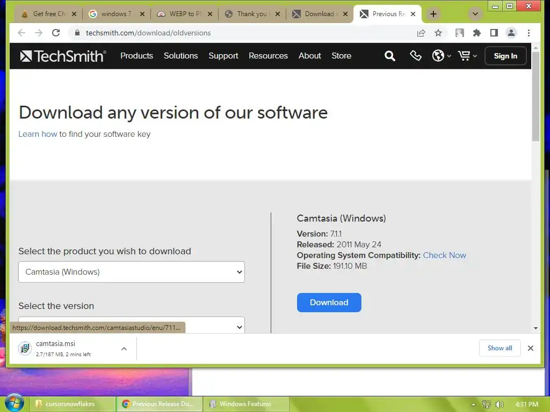Show hidden system tray icons

point(473,404)
